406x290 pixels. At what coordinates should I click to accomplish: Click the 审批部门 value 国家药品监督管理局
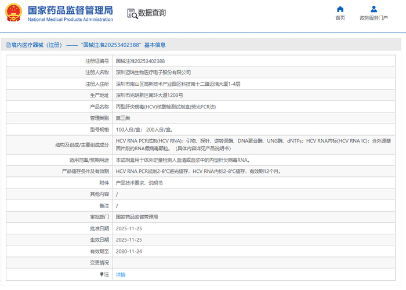coord(137,216)
